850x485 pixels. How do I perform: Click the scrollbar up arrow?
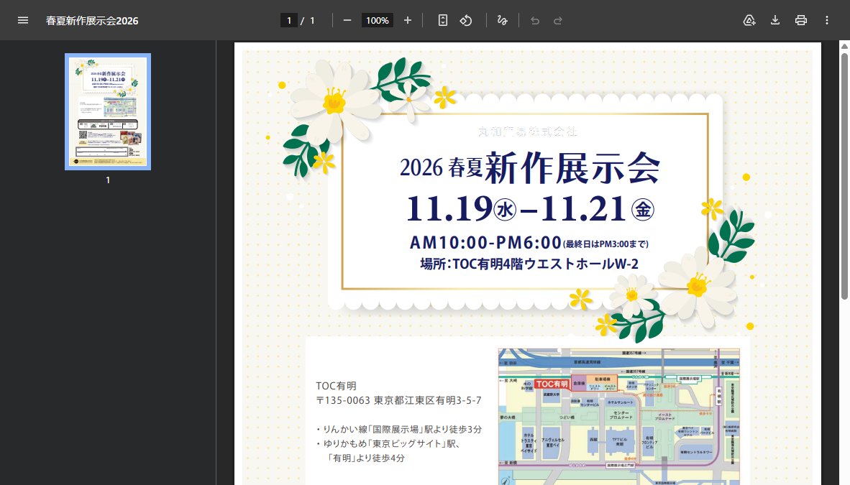pos(844,46)
